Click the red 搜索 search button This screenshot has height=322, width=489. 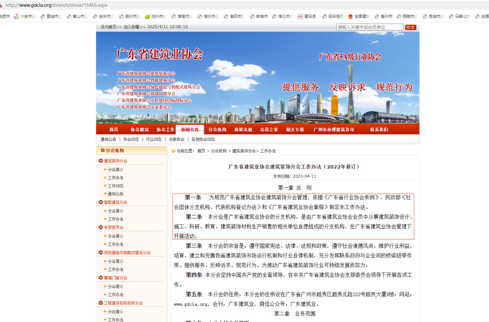tap(410, 27)
